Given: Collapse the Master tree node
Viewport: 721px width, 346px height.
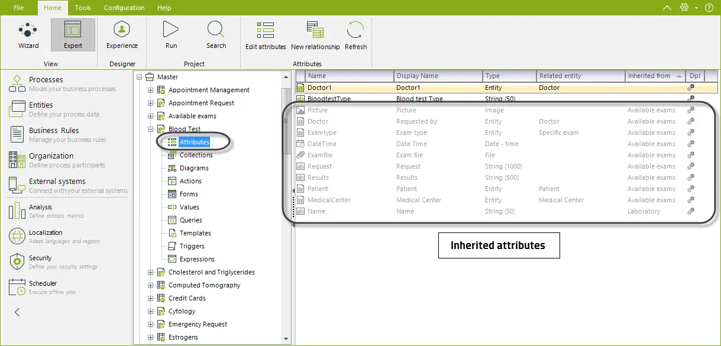Looking at the screenshot, I should pos(140,77).
